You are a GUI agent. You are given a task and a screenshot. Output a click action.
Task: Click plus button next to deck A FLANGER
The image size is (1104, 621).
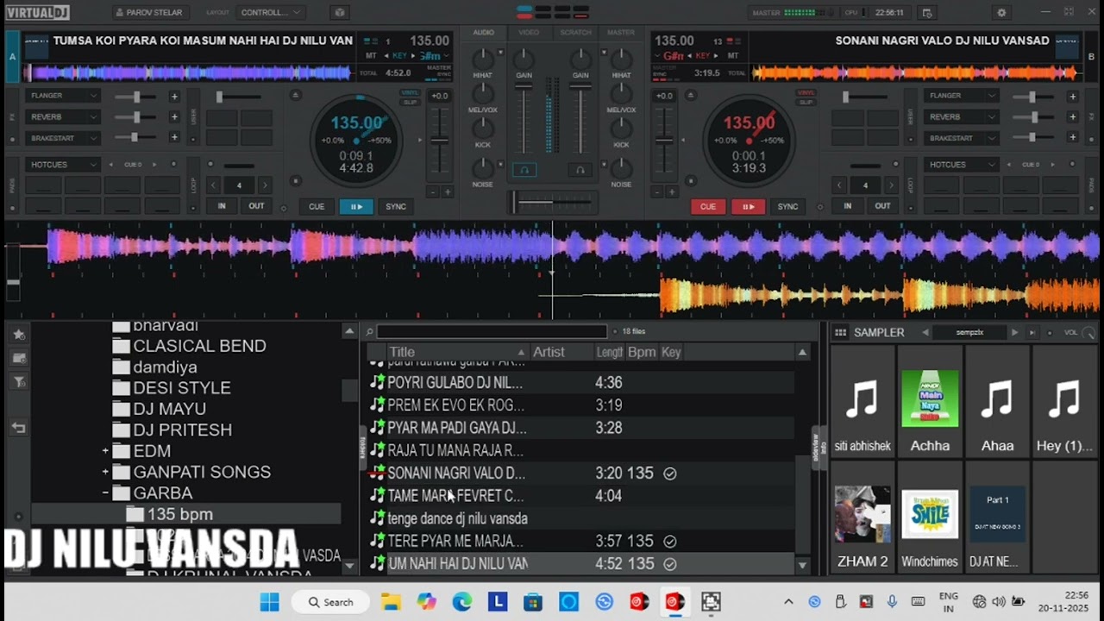pyautogui.click(x=174, y=97)
